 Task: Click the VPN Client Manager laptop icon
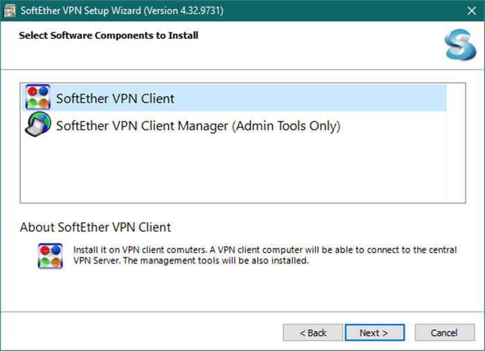37,125
